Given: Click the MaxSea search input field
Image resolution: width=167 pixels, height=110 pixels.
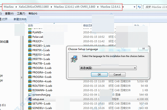Looking at the screenshot, I should point(155,7).
